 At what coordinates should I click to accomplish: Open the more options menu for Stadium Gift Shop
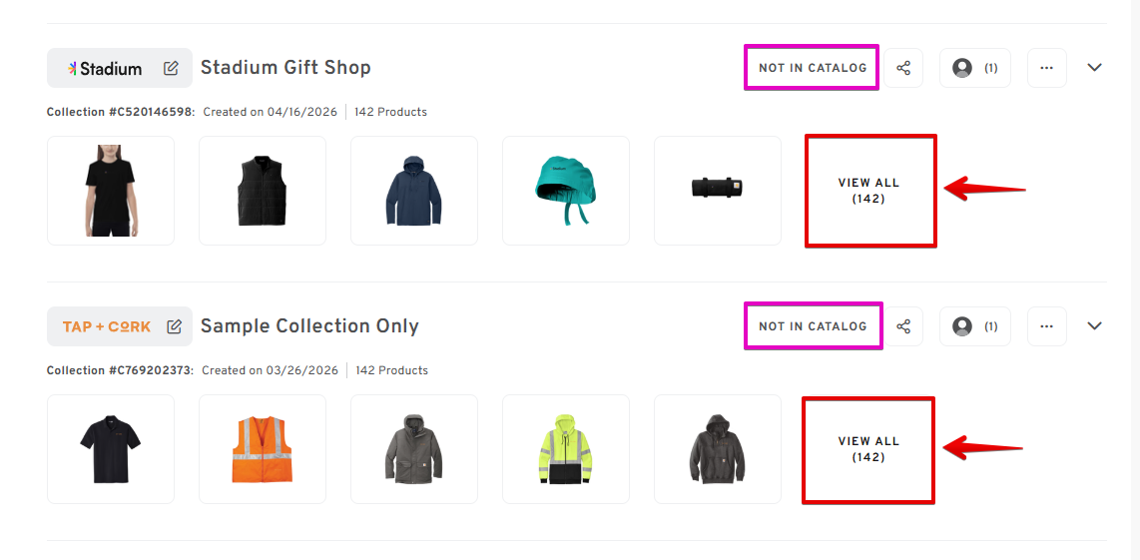1047,68
